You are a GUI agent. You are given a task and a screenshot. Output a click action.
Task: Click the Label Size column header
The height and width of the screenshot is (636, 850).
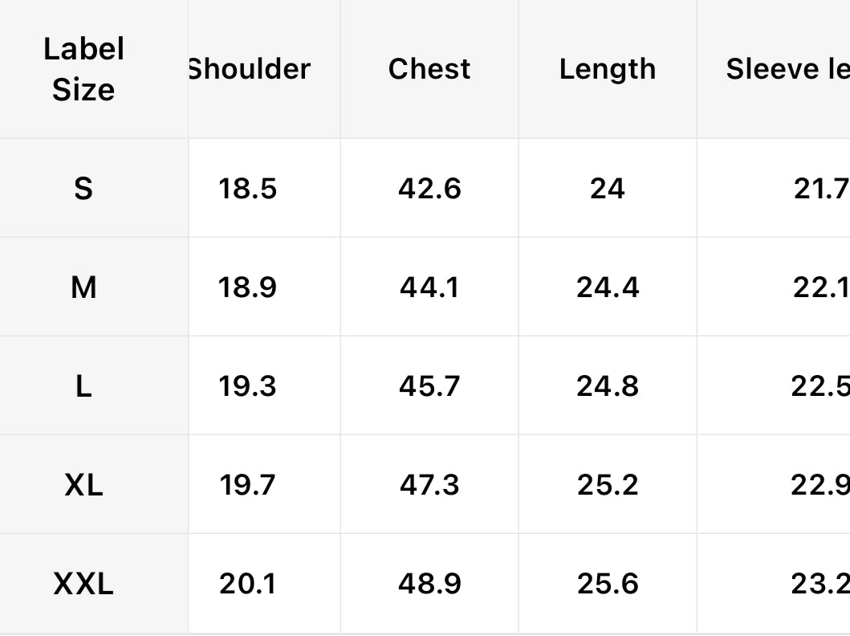click(83, 69)
